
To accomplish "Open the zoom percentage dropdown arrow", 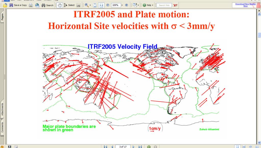I will coord(122,5).
